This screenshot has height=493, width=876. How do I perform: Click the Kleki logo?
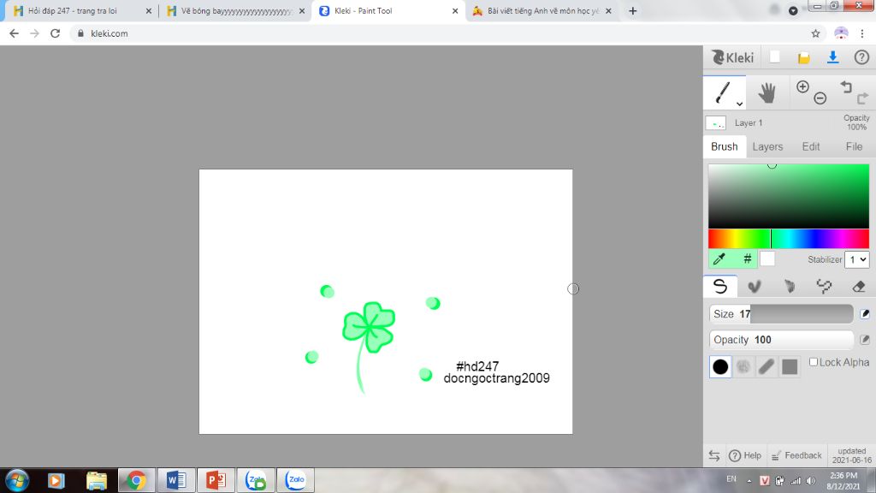[x=732, y=57]
